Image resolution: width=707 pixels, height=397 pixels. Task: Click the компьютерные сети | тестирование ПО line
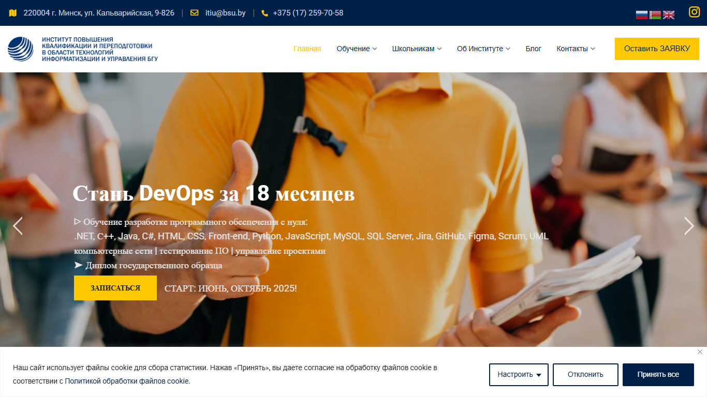point(200,251)
